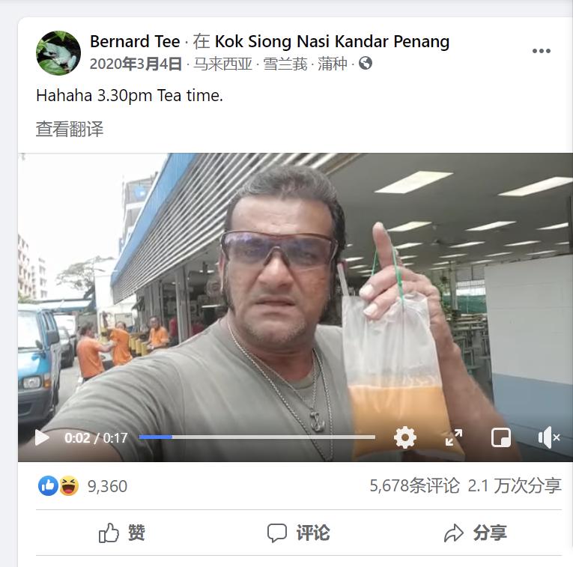View the haha laughing reaction icon
573x567 pixels.
[69, 486]
